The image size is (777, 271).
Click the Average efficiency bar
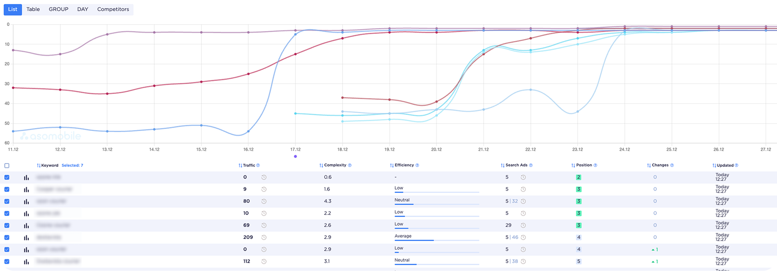[x=437, y=240]
